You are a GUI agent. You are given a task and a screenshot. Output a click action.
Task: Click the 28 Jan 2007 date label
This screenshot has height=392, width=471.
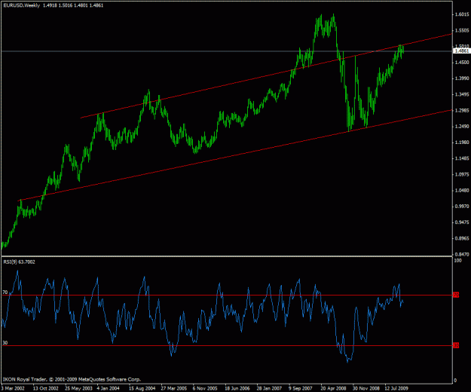[x=269, y=388]
